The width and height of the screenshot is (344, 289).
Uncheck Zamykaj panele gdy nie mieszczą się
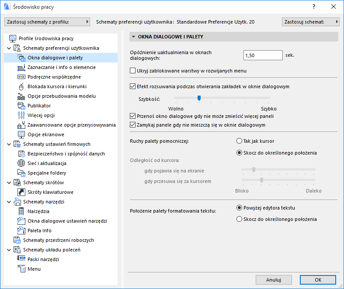[x=132, y=125]
